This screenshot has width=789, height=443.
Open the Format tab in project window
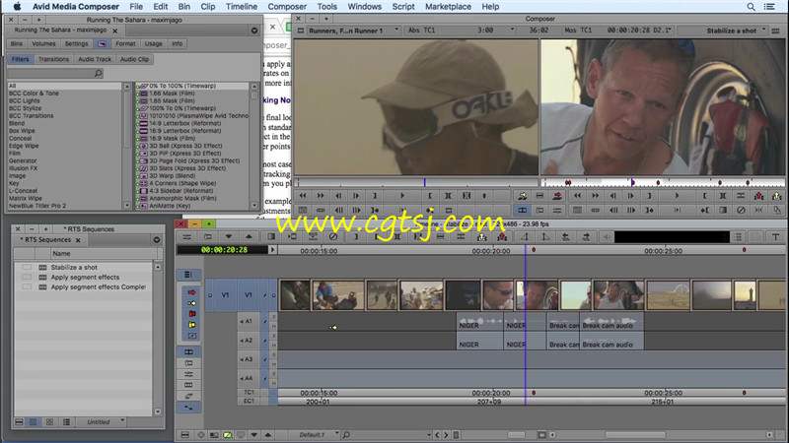point(125,43)
